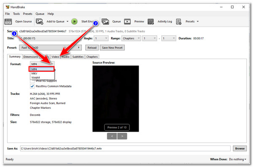253x167 pixels.
Task: Click the Browse button
Action: click(240, 148)
